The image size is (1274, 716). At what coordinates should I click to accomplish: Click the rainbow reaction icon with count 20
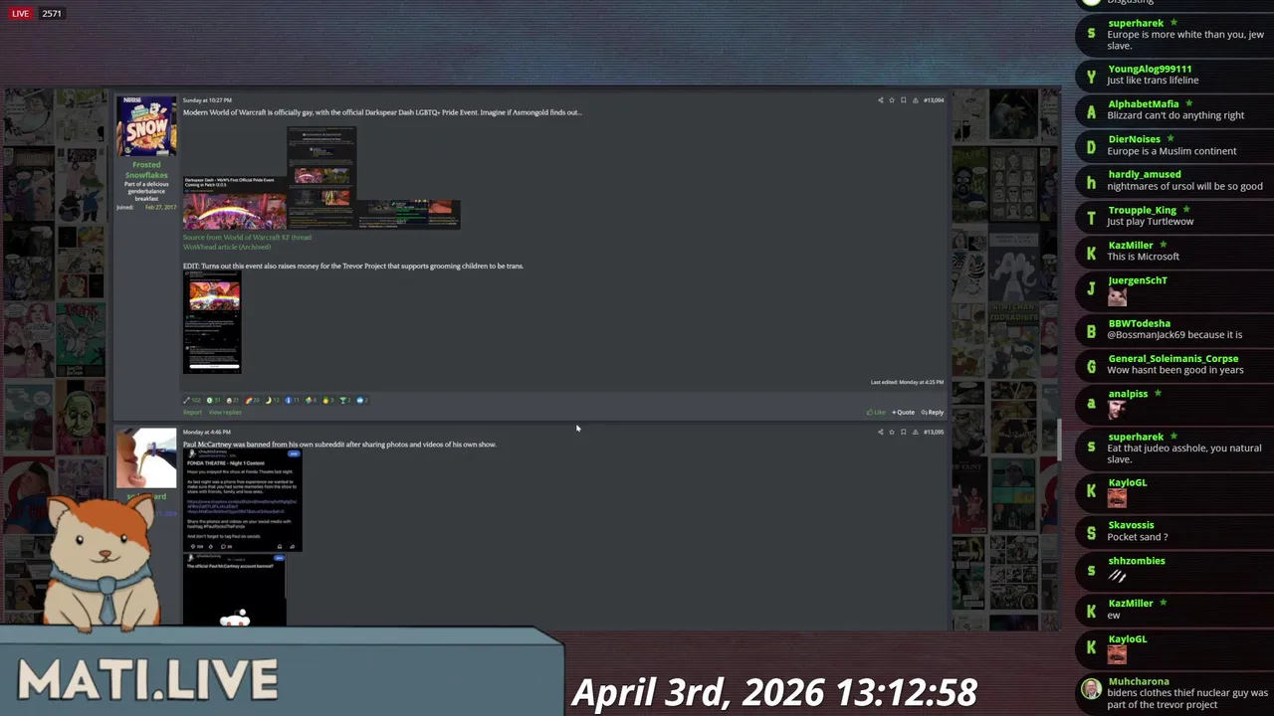coord(249,400)
